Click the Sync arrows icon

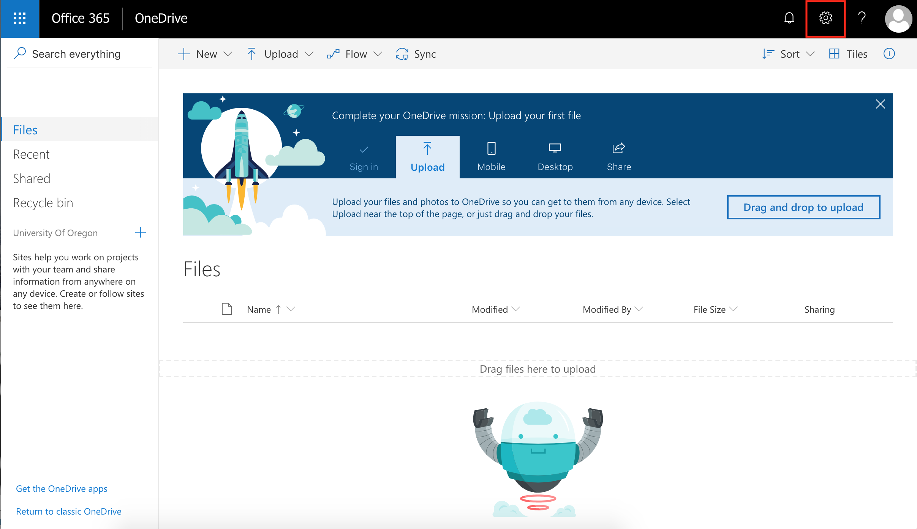(402, 54)
